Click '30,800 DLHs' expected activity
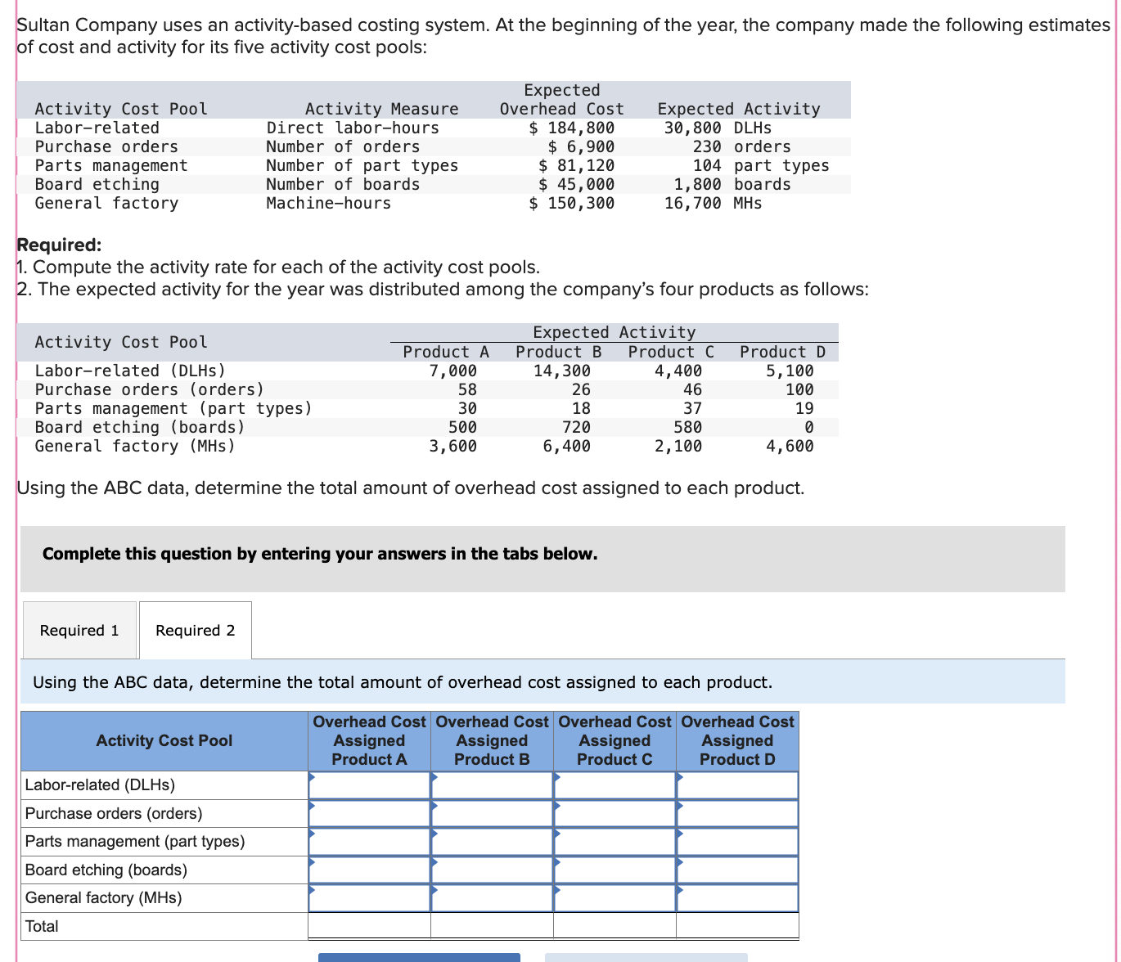Viewport: 1121px width, 962px height. click(718, 128)
